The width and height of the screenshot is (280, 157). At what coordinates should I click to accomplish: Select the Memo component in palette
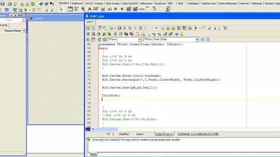(103, 9)
